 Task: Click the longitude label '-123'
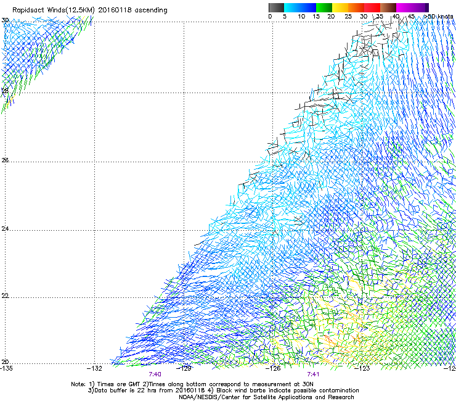click(x=362, y=368)
